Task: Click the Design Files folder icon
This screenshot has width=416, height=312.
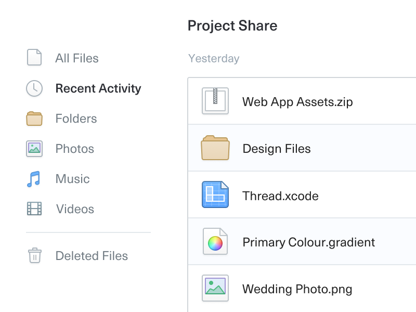Action: pos(215,148)
